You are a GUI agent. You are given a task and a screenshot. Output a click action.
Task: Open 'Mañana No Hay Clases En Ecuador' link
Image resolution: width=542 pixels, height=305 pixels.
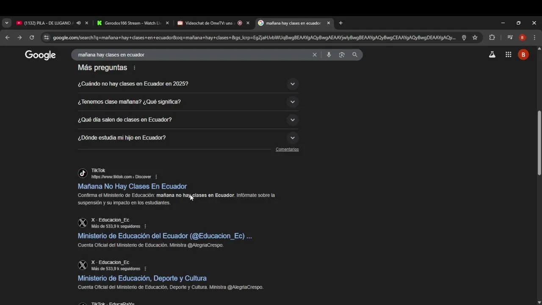pyautogui.click(x=132, y=186)
